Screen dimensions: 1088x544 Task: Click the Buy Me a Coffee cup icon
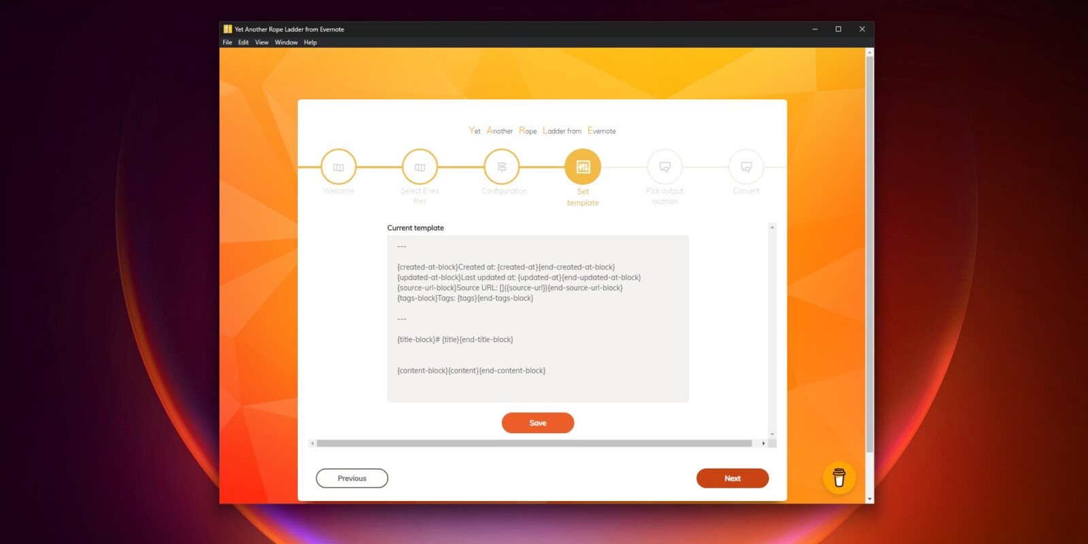coord(839,478)
